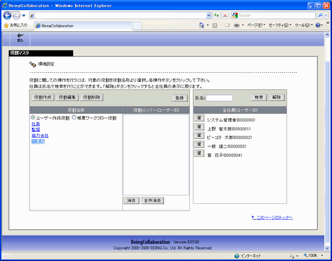Click the RSS feeds icon
This screenshot has width=332, height=261.
pyautogui.click(x=214, y=26)
